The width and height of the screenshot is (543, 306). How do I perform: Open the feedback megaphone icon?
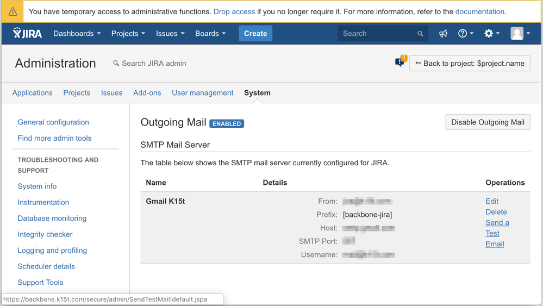tap(444, 34)
